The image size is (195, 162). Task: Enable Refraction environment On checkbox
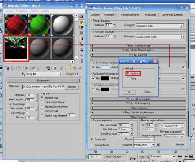click(93, 90)
